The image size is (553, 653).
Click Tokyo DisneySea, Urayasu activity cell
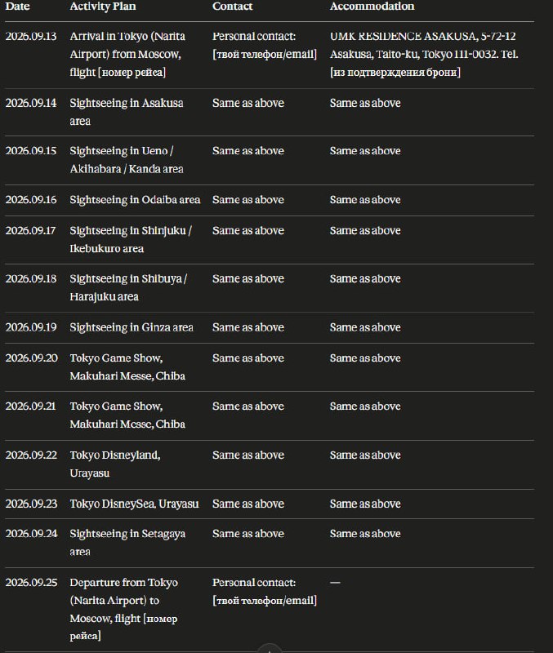(134, 504)
